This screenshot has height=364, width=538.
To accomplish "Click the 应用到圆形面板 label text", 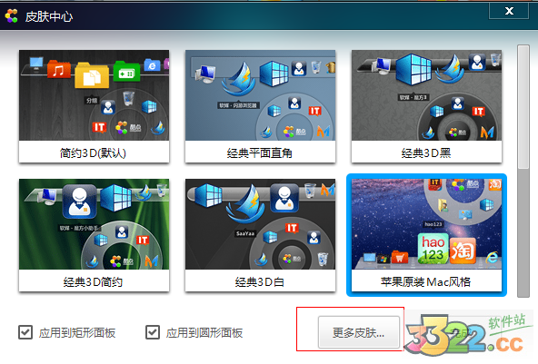I will [204, 332].
